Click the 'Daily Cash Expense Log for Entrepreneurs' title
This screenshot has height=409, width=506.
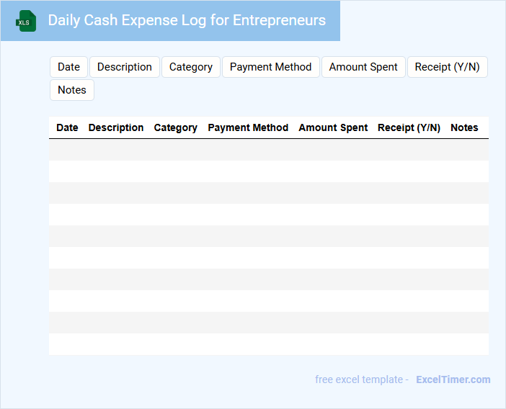tap(187, 20)
